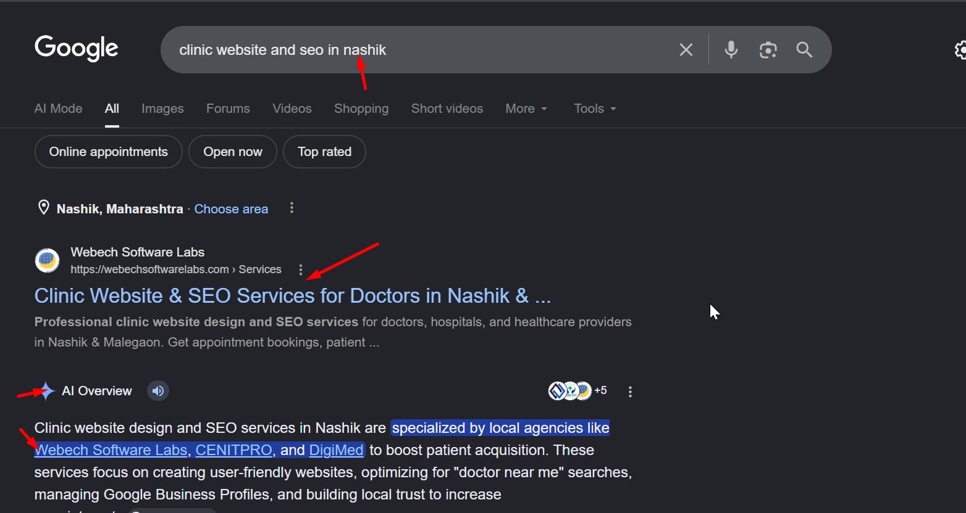Click the AI Overview heading text
966x513 pixels.
97,391
